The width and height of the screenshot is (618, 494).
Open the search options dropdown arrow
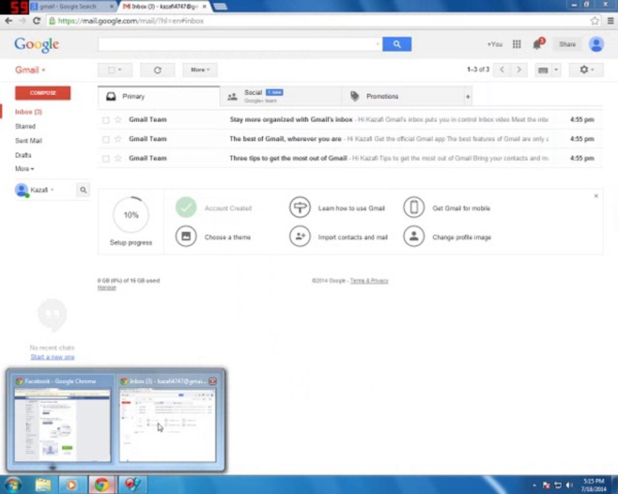pos(378,44)
